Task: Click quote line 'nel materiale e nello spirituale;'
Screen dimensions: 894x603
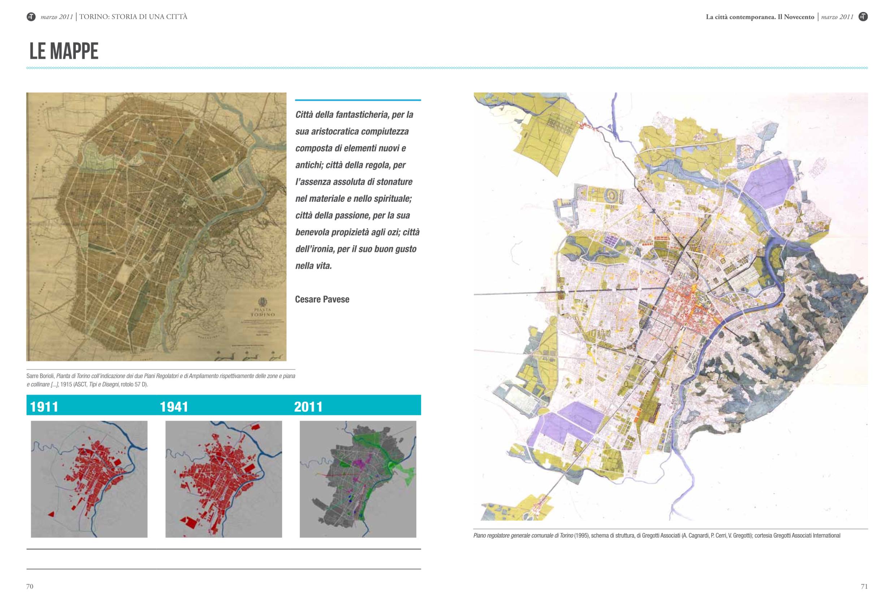Action: [353, 198]
